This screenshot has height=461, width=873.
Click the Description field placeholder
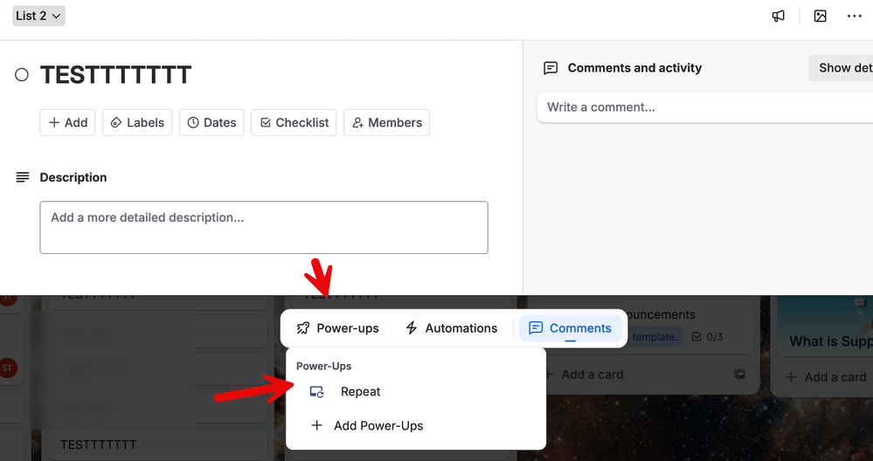point(264,227)
